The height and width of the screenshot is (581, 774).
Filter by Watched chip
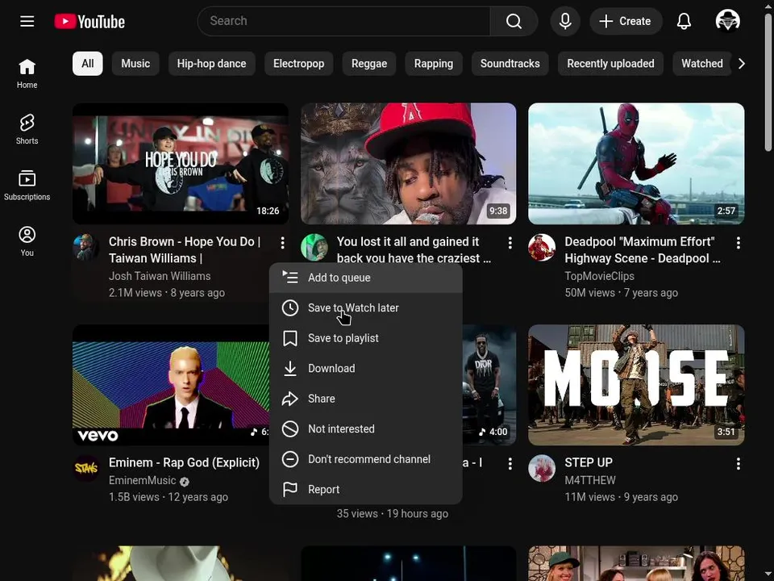pyautogui.click(x=701, y=64)
